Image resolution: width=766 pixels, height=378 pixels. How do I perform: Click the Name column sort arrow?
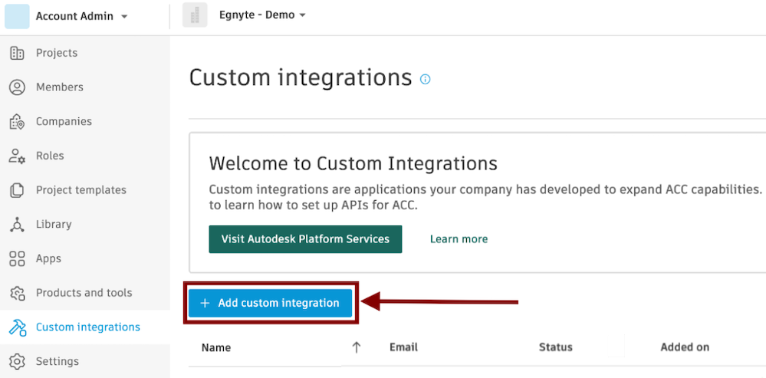[357, 347]
